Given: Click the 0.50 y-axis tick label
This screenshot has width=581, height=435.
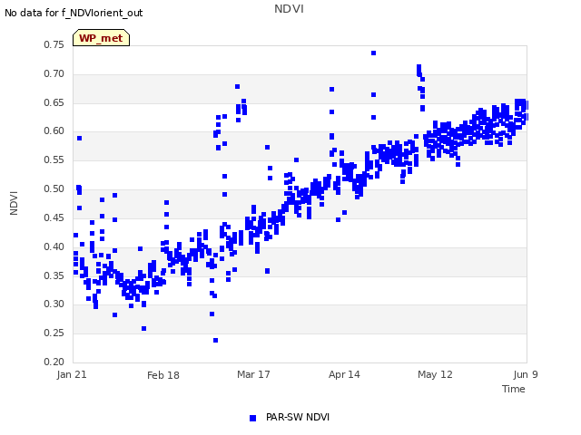Looking at the screenshot, I should pyautogui.click(x=54, y=188).
